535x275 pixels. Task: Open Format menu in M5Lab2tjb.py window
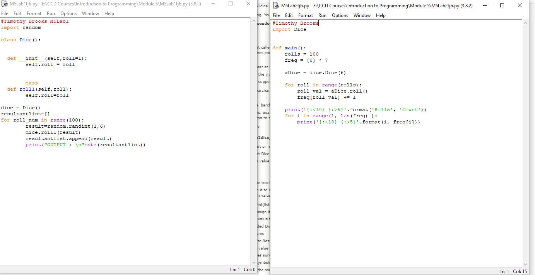(x=306, y=15)
